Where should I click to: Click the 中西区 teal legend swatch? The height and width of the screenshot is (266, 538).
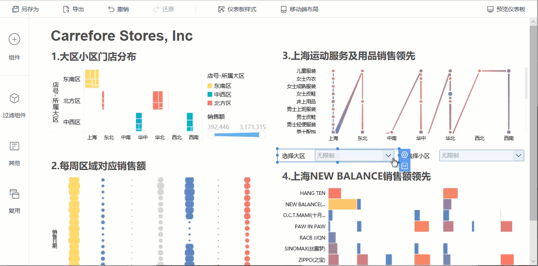coord(210,94)
